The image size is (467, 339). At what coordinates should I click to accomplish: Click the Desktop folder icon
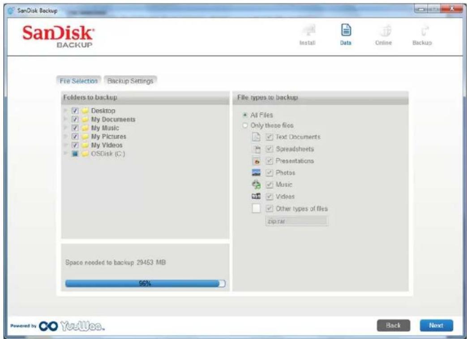tap(85, 111)
